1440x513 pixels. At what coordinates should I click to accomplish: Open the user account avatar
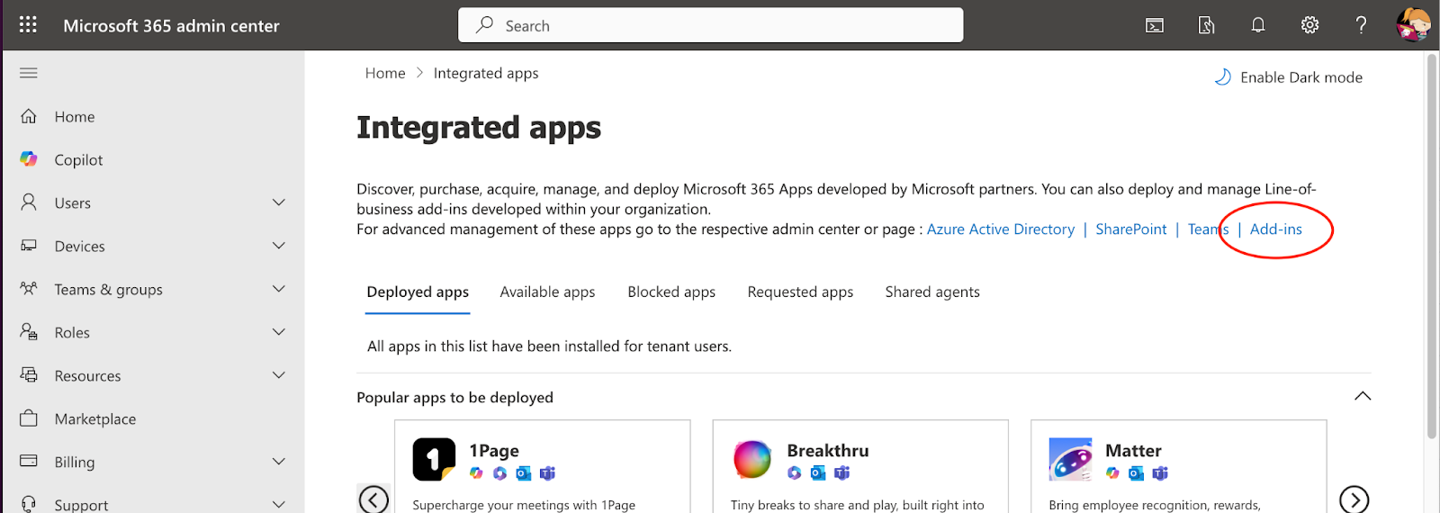click(x=1413, y=25)
